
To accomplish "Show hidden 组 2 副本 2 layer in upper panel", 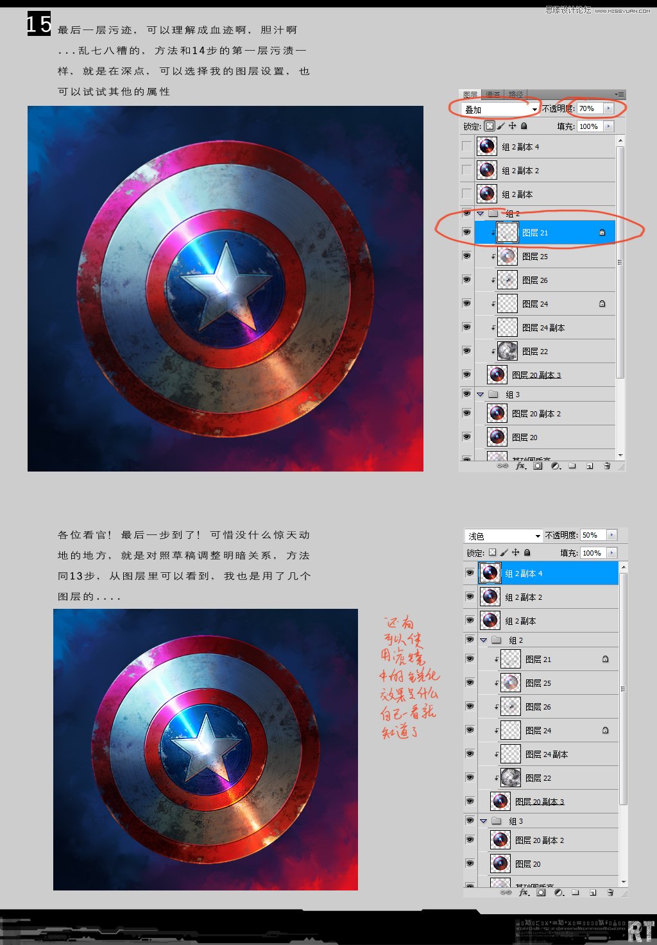I will pos(466,171).
